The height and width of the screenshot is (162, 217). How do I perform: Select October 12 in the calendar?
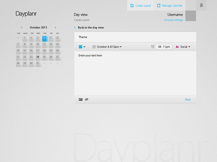coord(51,45)
